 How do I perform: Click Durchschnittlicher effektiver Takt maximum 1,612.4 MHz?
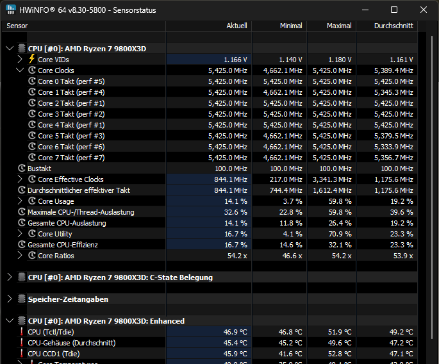pos(332,190)
